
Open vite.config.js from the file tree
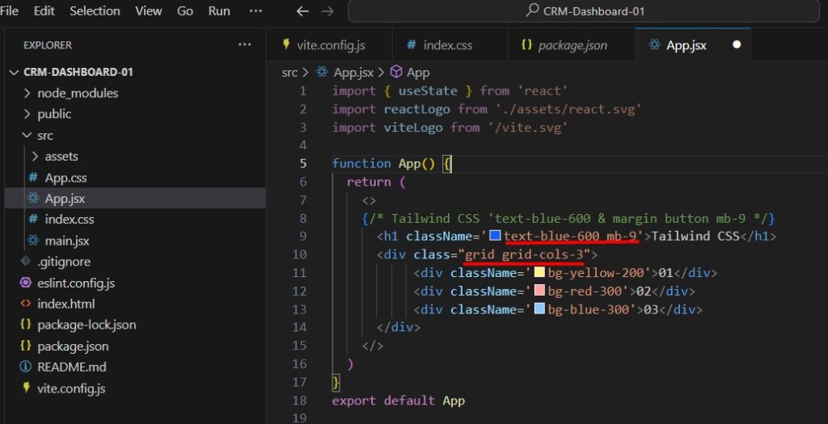[71, 388]
